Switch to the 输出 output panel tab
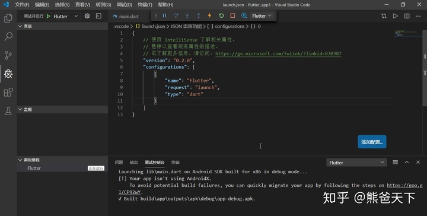 133,163
